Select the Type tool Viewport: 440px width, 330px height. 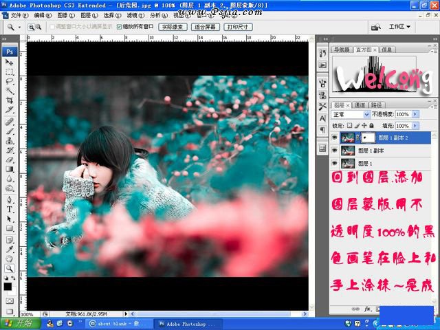click(9, 209)
